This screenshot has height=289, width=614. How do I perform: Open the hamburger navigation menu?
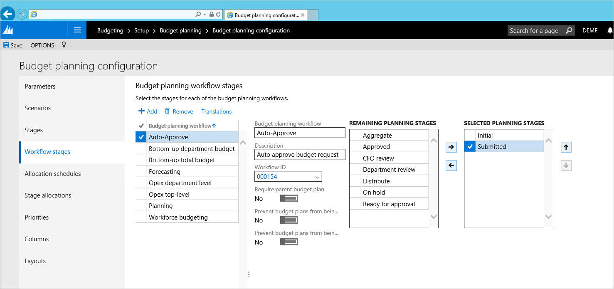77,30
